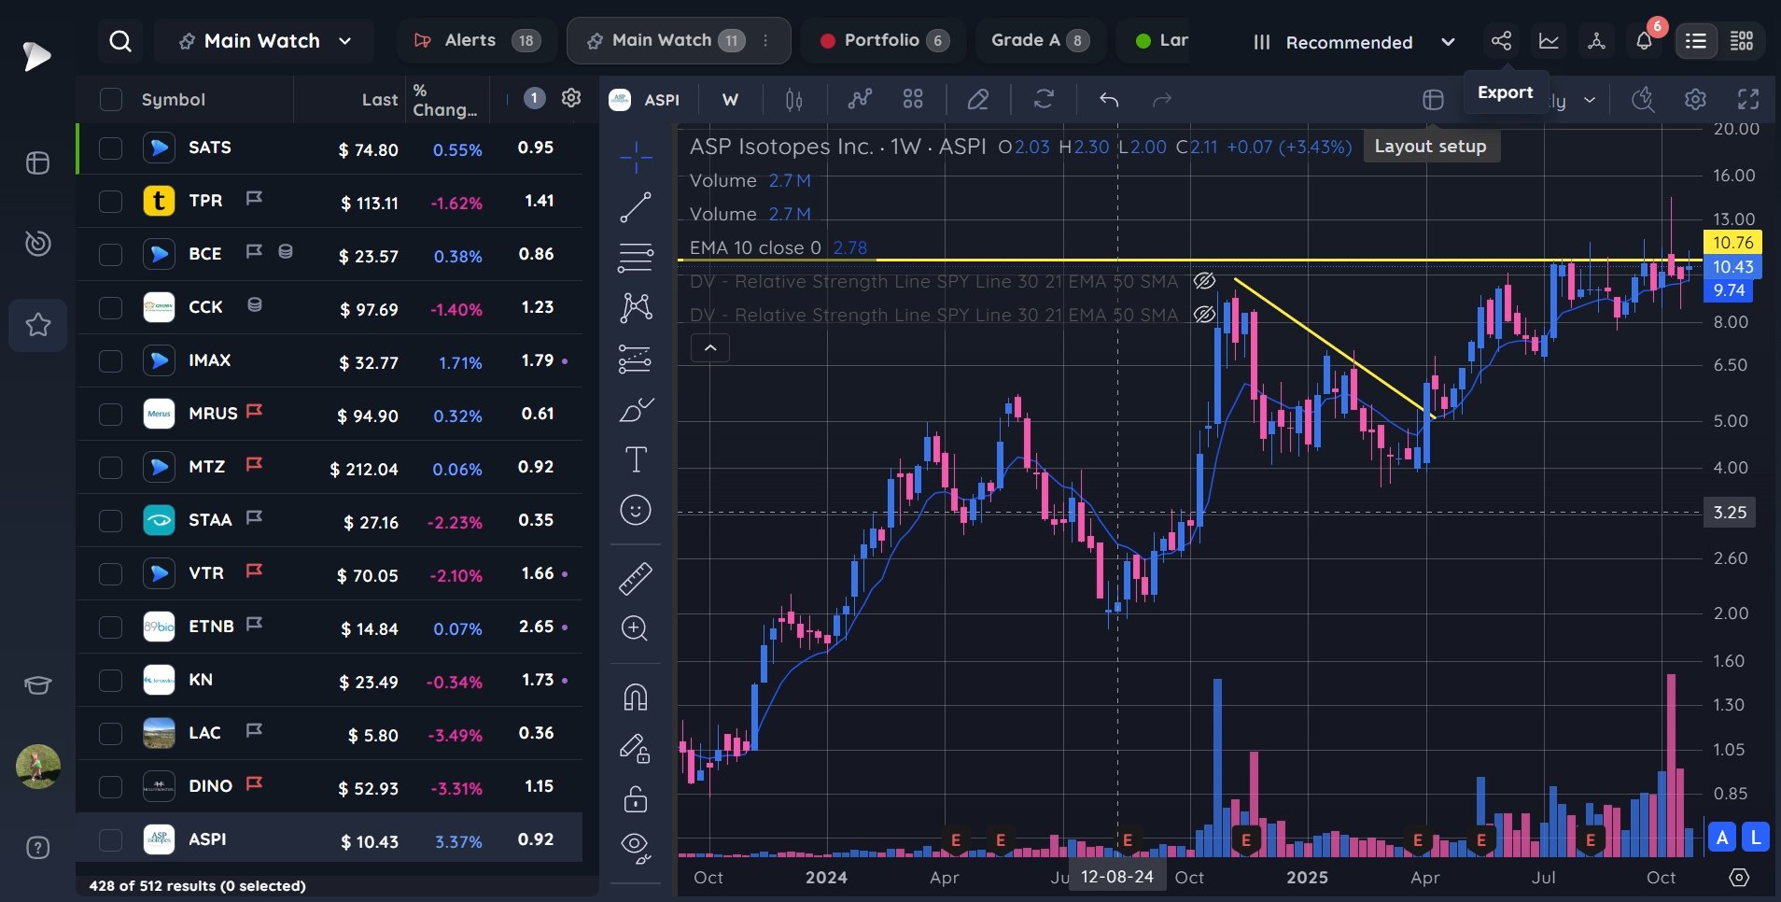Expand the Recommended columns dropdown
Viewport: 1781px width, 902px height.
1354,42
